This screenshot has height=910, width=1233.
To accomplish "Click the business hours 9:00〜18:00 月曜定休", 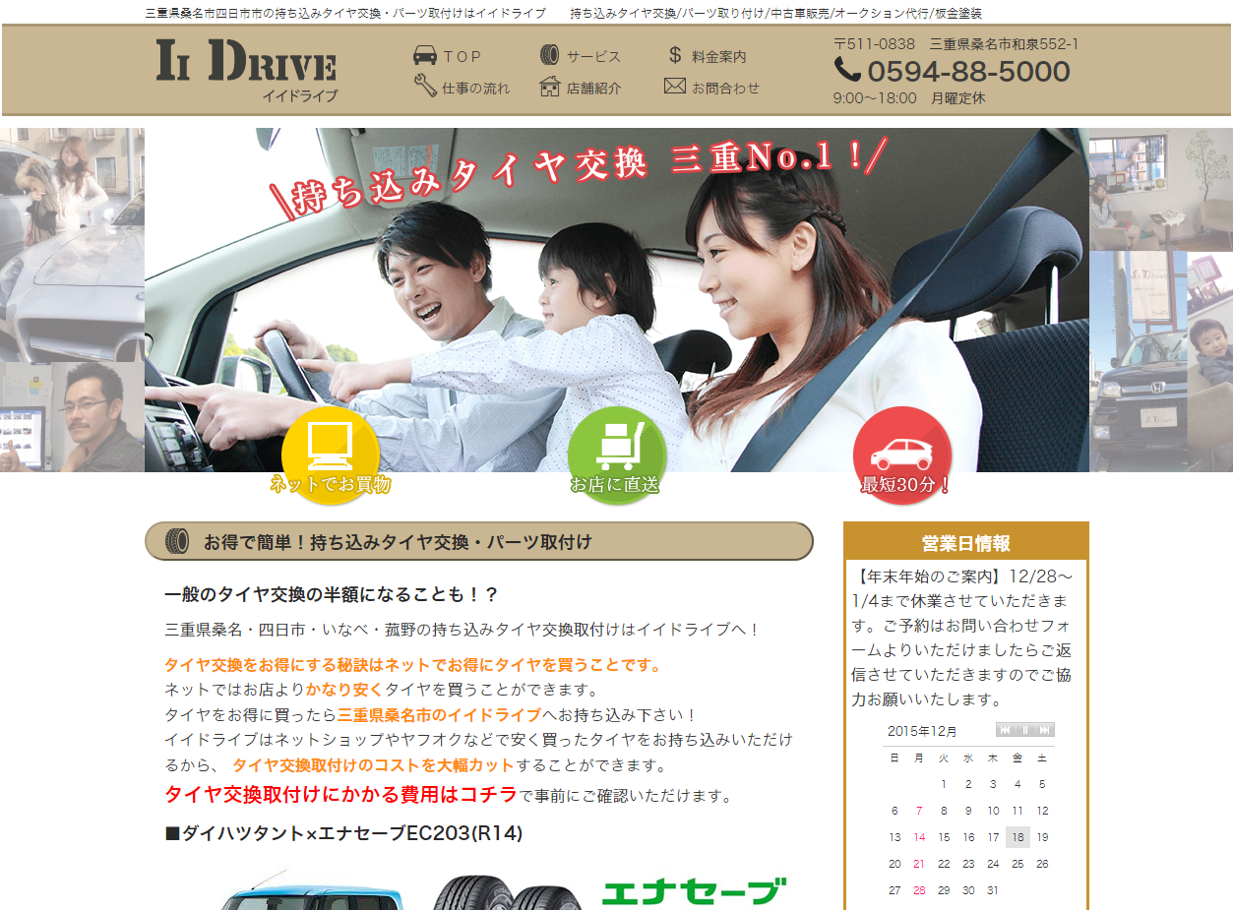I will pyautogui.click(x=909, y=98).
